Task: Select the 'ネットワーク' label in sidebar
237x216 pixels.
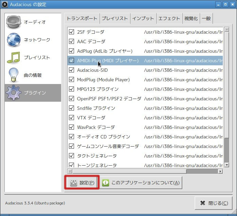Action: pos(37,40)
